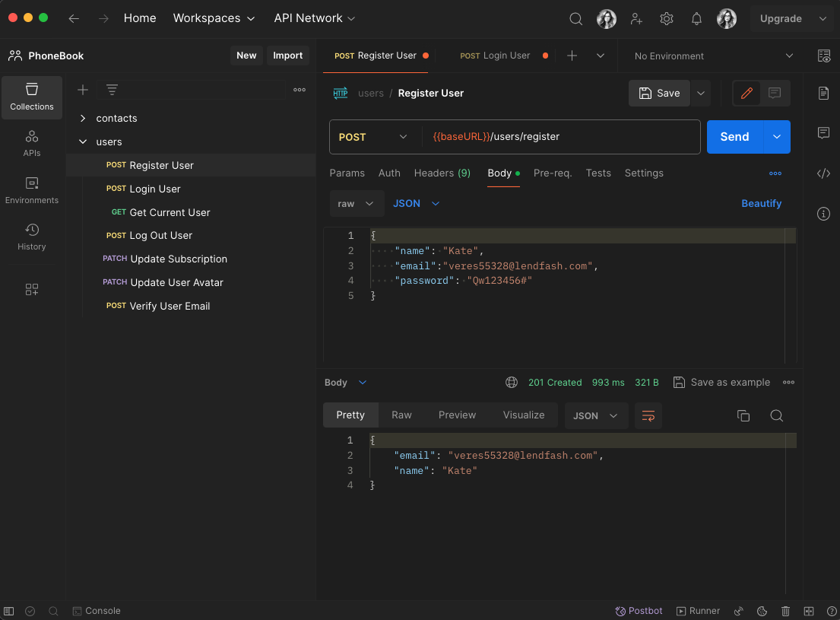Switch to the Params tab
840x620 pixels.
pyautogui.click(x=347, y=173)
